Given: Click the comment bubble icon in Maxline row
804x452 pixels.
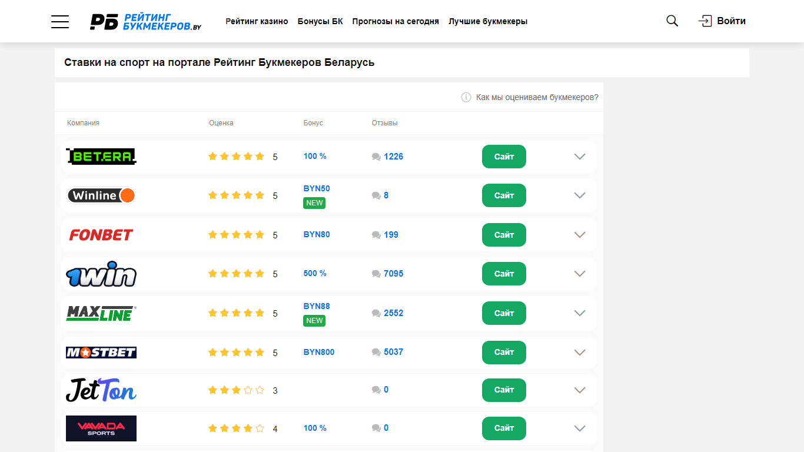Looking at the screenshot, I should pyautogui.click(x=376, y=313).
